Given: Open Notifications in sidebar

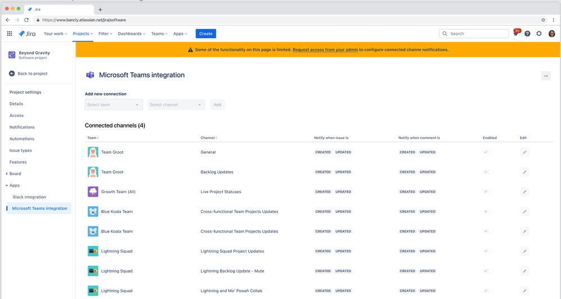Looking at the screenshot, I should [x=22, y=127].
